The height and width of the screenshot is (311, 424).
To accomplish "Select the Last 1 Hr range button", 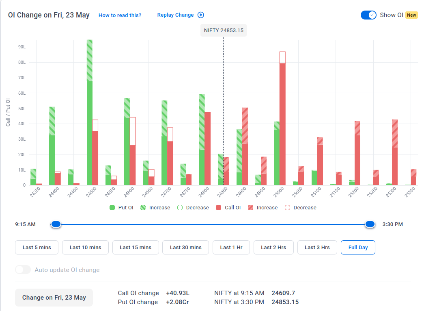I will tap(231, 247).
